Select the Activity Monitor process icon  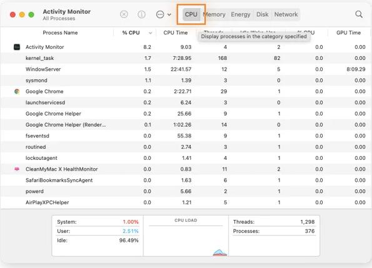click(x=17, y=47)
